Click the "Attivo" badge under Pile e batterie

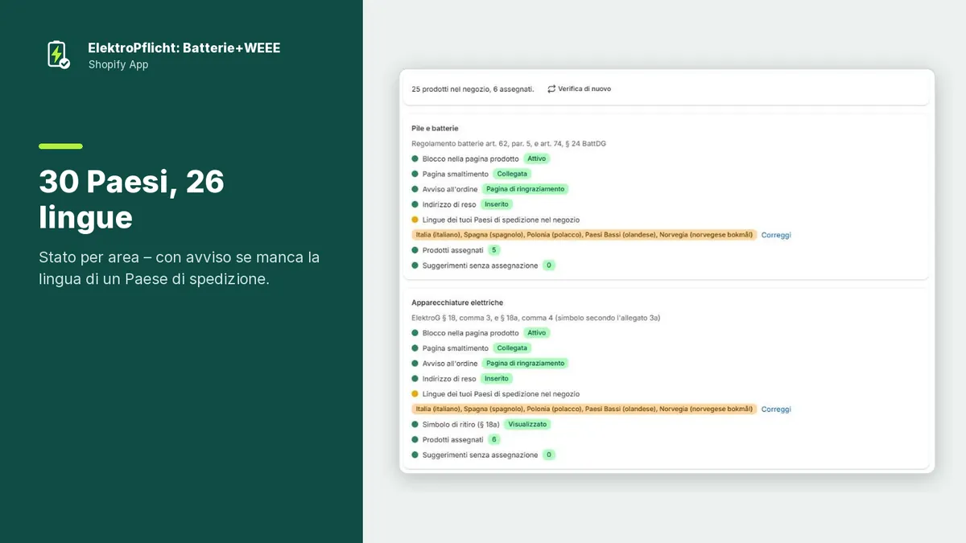pos(537,158)
